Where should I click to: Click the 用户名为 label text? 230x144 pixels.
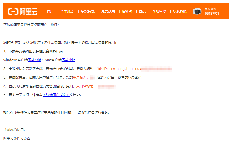pos(81,77)
